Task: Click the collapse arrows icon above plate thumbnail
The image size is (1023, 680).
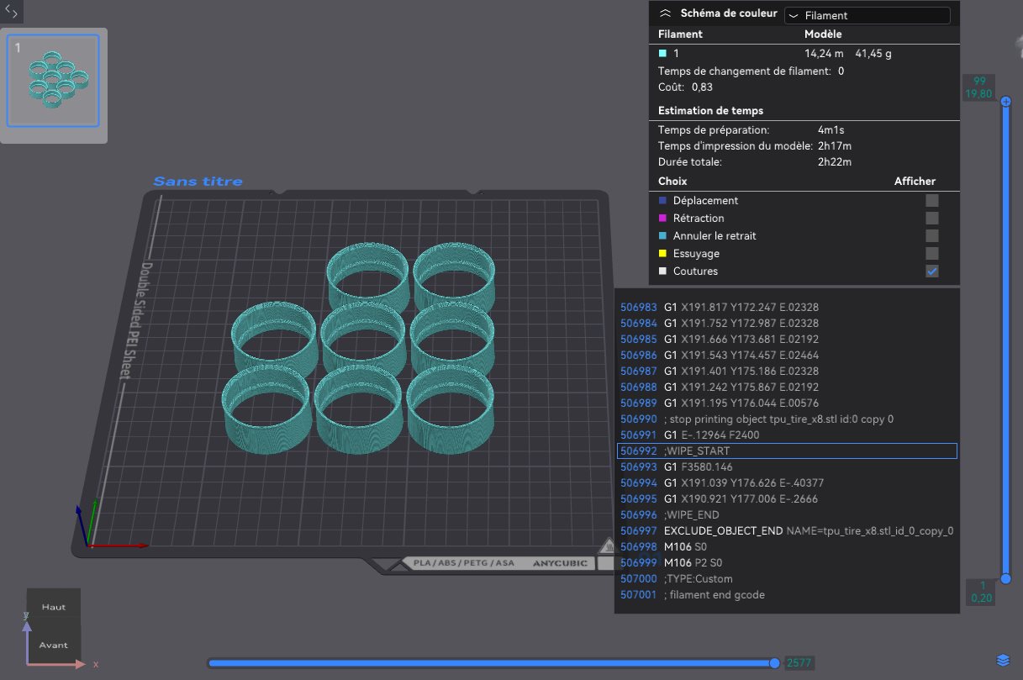Action: pyautogui.click(x=12, y=12)
